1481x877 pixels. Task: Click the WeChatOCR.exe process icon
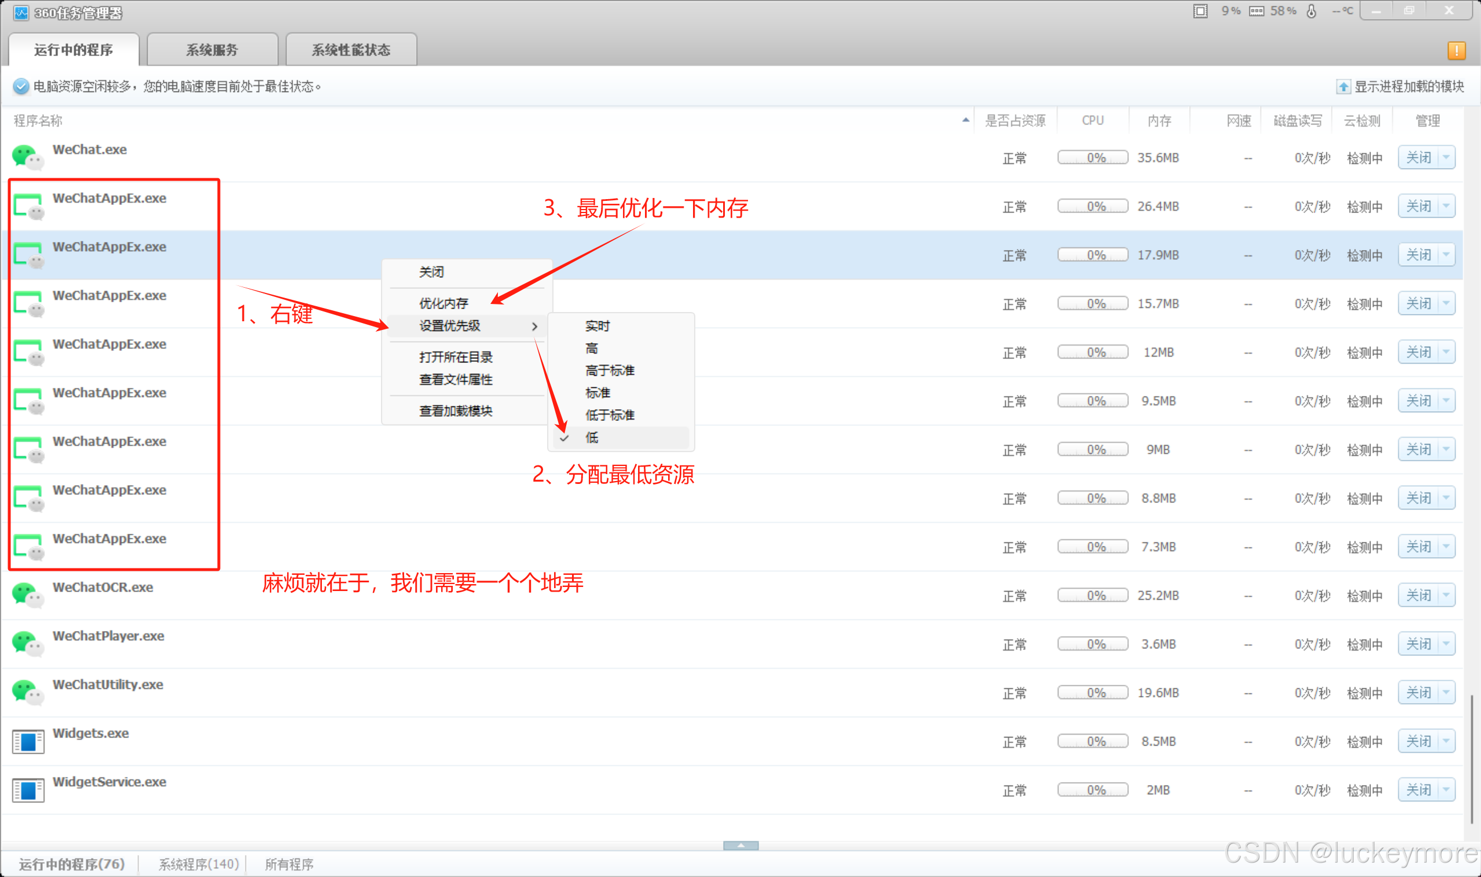pos(27,595)
